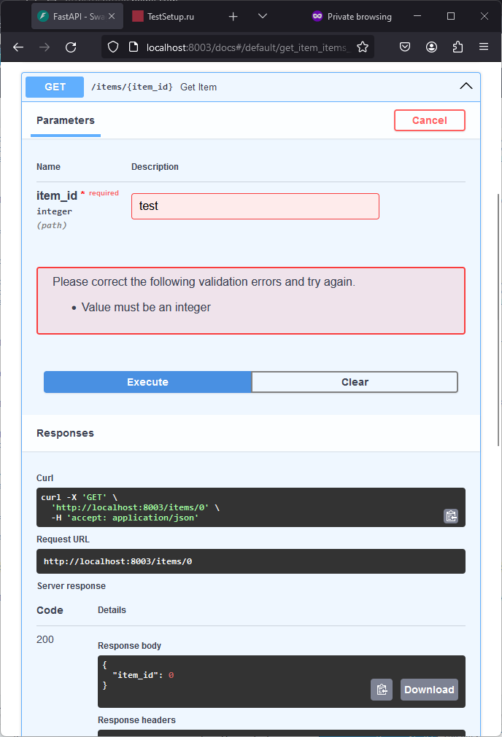Screen dimensions: 502x737
Task: Click the Get Item summary text
Action: point(198,87)
